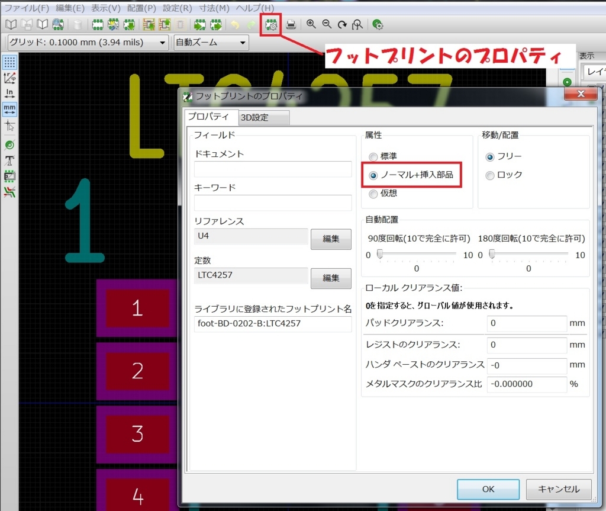
Task: Click the パッドクリアランス input field
Action: click(527, 323)
